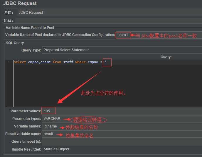
Task: Click the empty Query timeout (s) field
Action: (x=122, y=142)
